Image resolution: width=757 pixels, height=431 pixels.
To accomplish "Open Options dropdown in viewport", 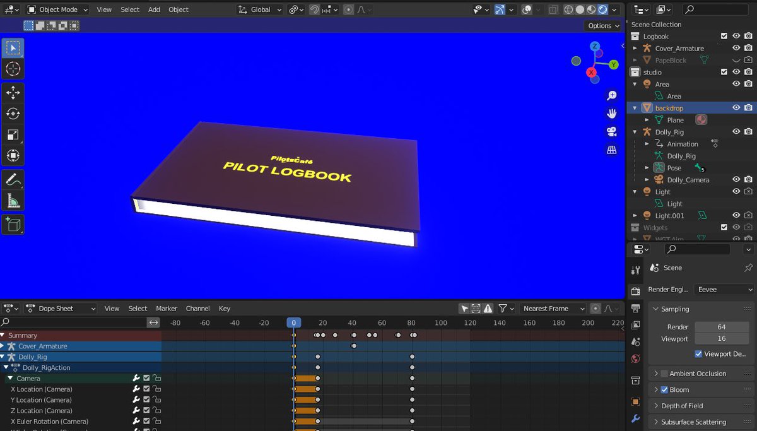I will [603, 26].
